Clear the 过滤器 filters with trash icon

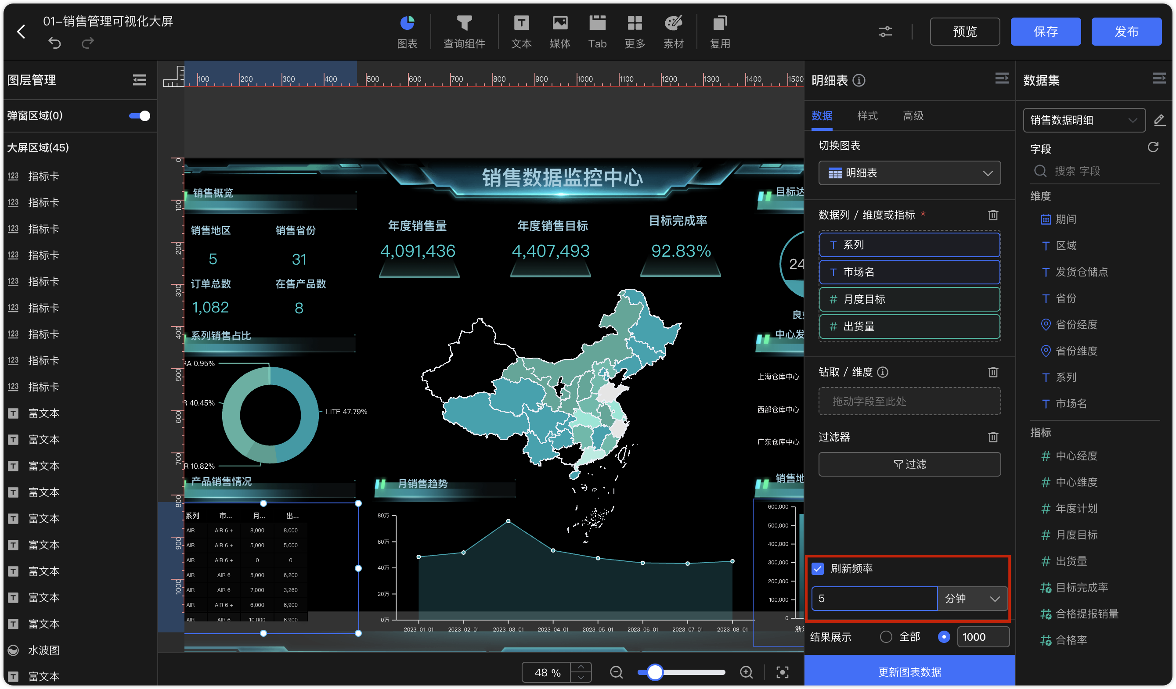[x=993, y=437]
